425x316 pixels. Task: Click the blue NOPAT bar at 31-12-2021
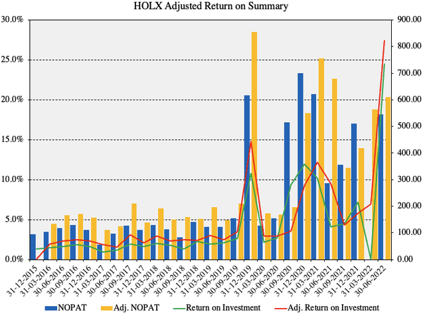point(354,191)
